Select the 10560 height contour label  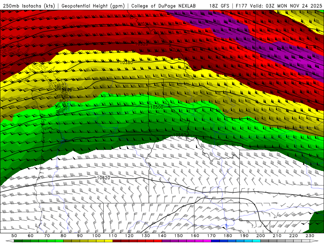179,135
